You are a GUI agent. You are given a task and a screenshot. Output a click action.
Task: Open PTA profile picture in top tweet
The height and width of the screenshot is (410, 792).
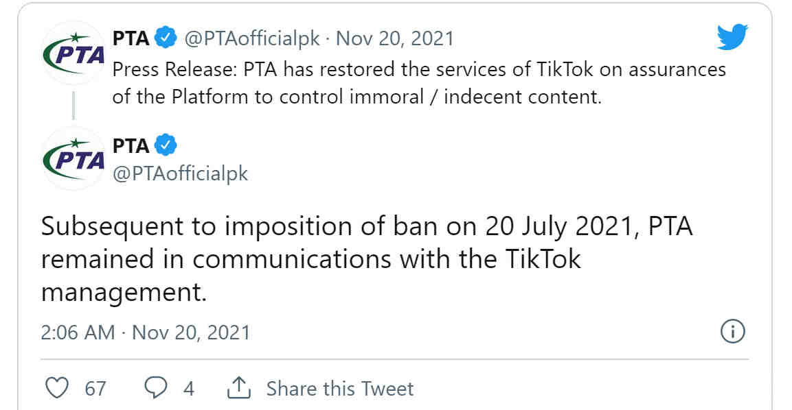click(73, 53)
